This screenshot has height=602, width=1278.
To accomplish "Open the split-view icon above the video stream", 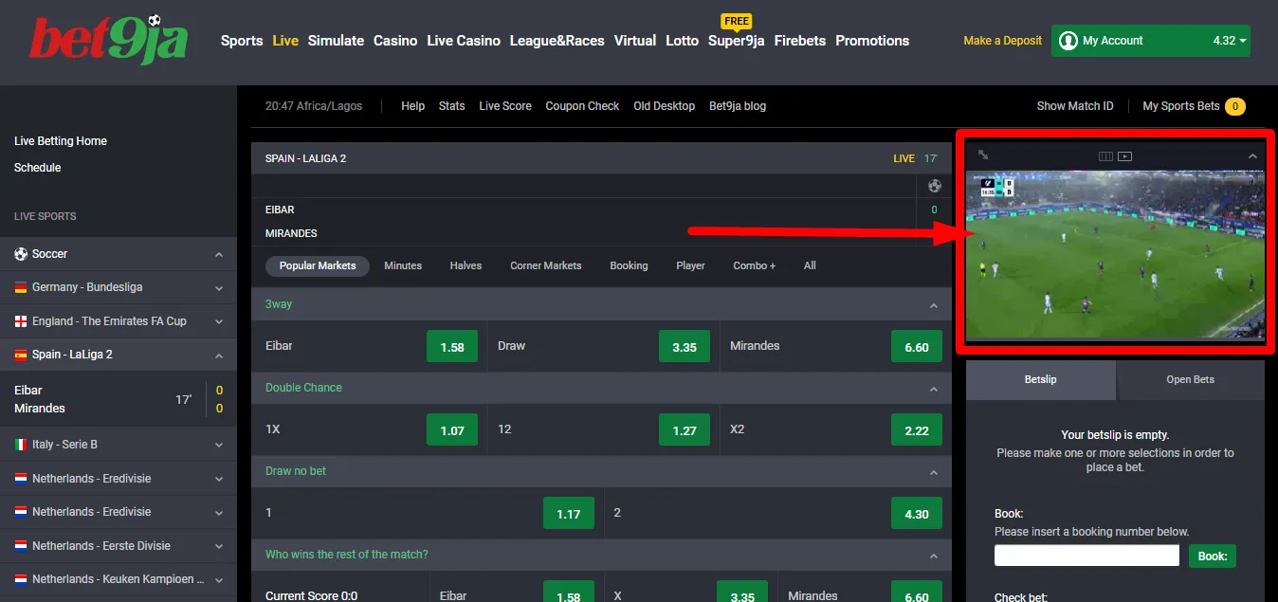I will pyautogui.click(x=1105, y=156).
